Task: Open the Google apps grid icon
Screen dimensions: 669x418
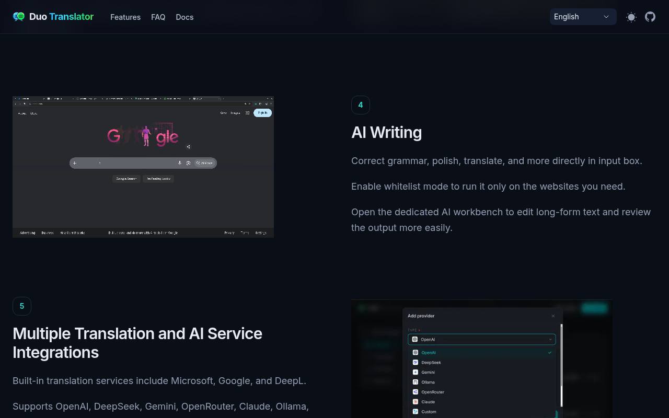Action: click(x=247, y=113)
